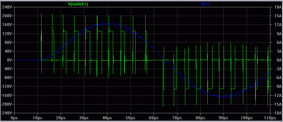Viewport: 283px width, 122px height.
Task: Click the -80V left axis label
Action: click(x=7, y=78)
